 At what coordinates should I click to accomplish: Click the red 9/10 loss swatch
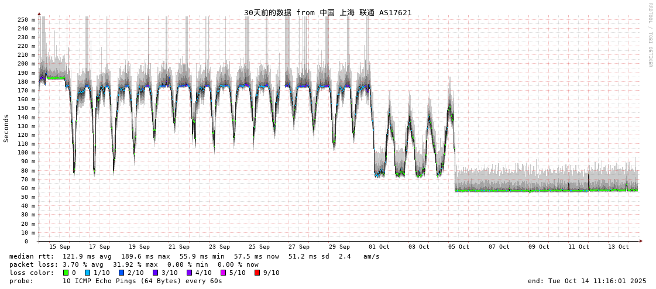pos(257,273)
